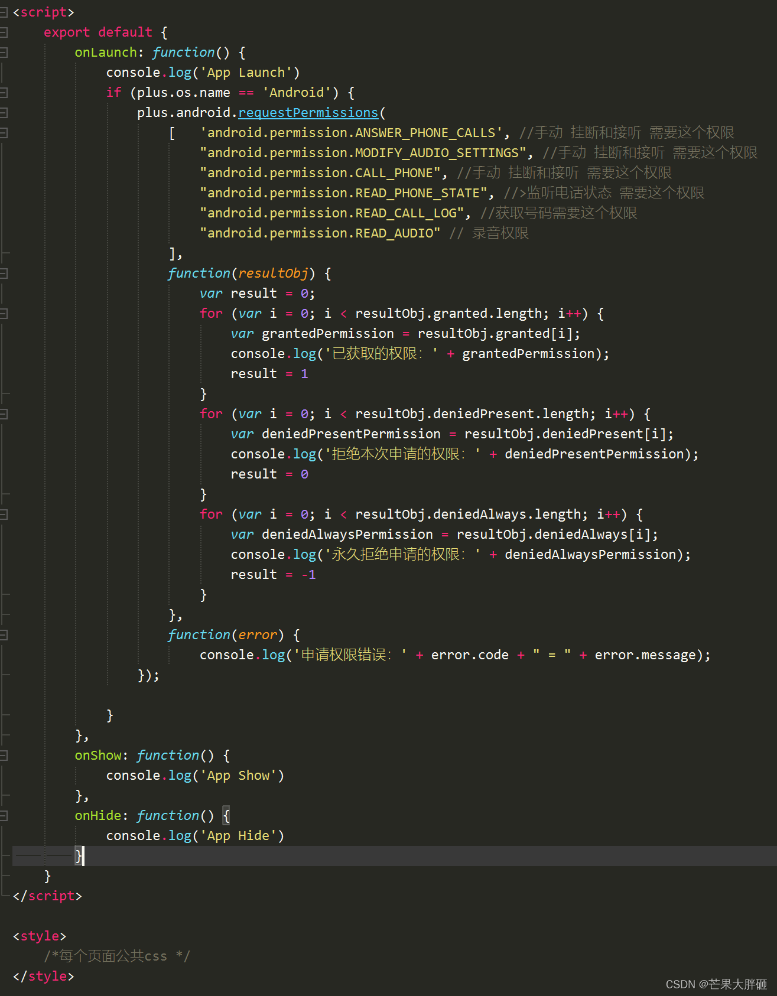
Task: Collapse the permissions array fold at ANSWER_PHONE_CALLS line
Action: point(4,132)
